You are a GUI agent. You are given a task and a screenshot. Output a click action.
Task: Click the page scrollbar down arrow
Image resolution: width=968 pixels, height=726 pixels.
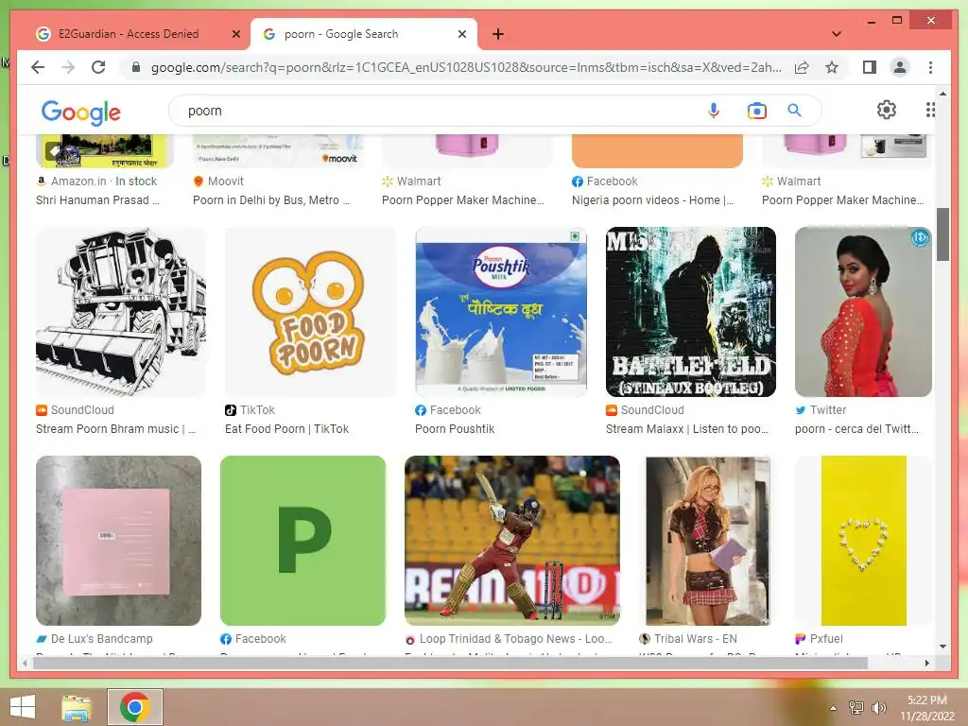942,647
